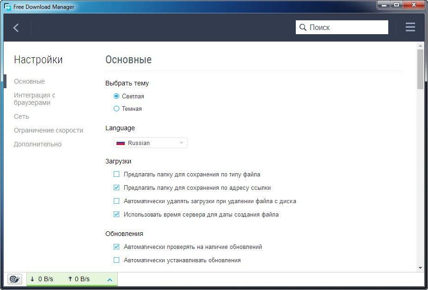Close the Free Download Manager window
The image size is (428, 290).
pyautogui.click(x=414, y=5)
